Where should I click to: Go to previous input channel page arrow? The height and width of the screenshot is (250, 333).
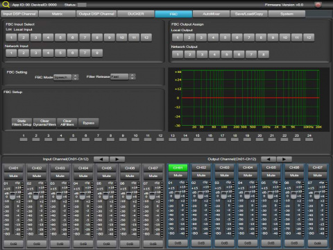point(101,159)
